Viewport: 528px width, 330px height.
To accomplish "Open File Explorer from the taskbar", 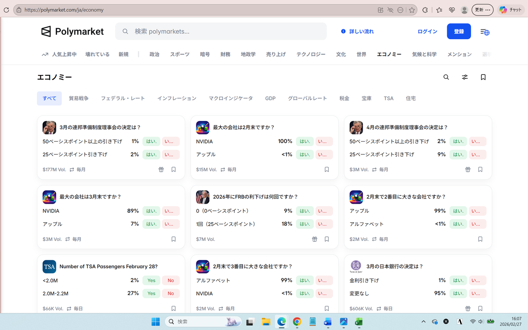I will [266, 322].
